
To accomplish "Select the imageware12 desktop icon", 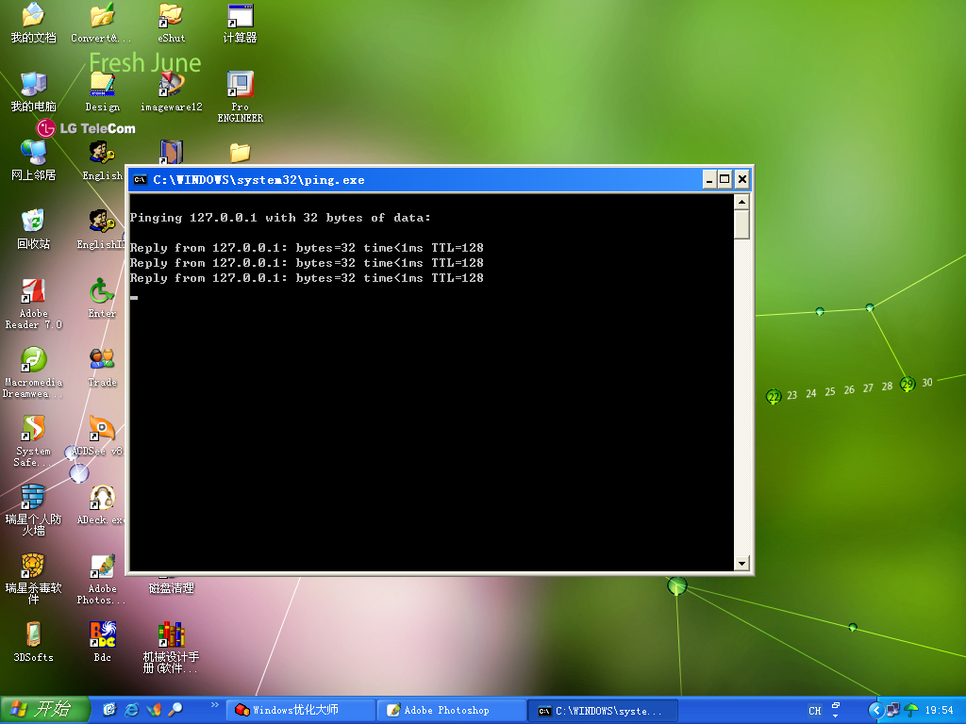I will click(x=171, y=85).
